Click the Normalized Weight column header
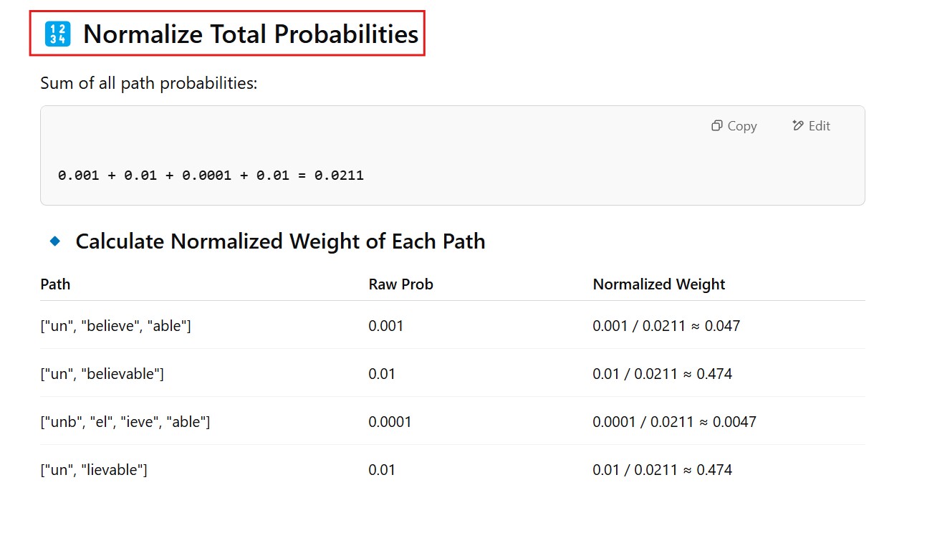927x533 pixels. [x=658, y=284]
